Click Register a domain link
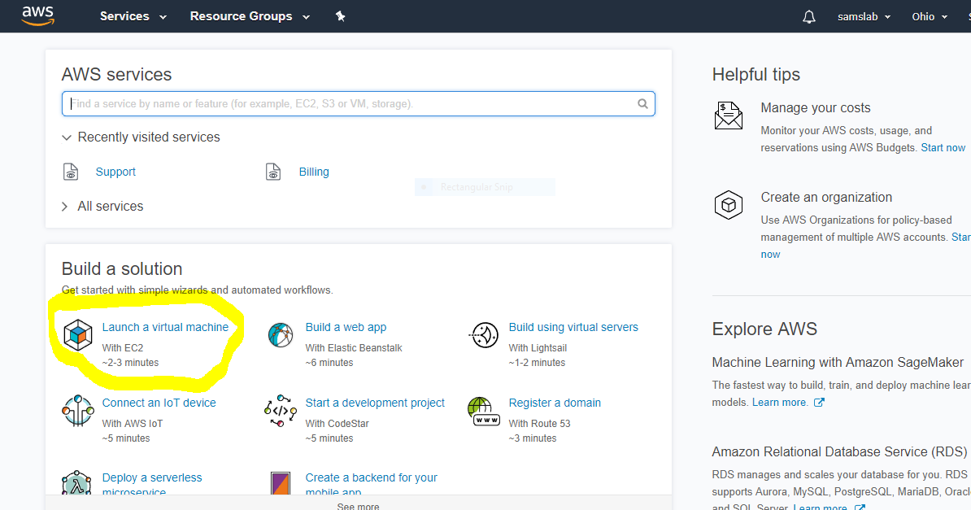Screen dimensions: 971x510 click(555, 403)
